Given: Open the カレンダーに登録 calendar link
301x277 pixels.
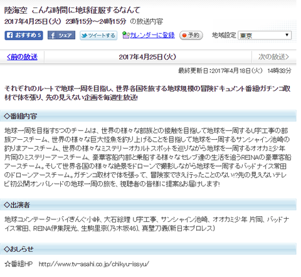Looking at the screenshot, I should point(152,35).
